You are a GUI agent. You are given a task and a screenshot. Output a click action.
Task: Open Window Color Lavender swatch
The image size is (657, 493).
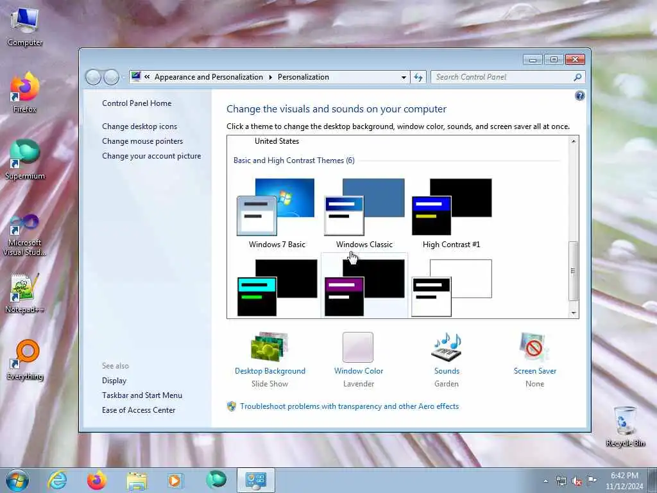coord(358,347)
